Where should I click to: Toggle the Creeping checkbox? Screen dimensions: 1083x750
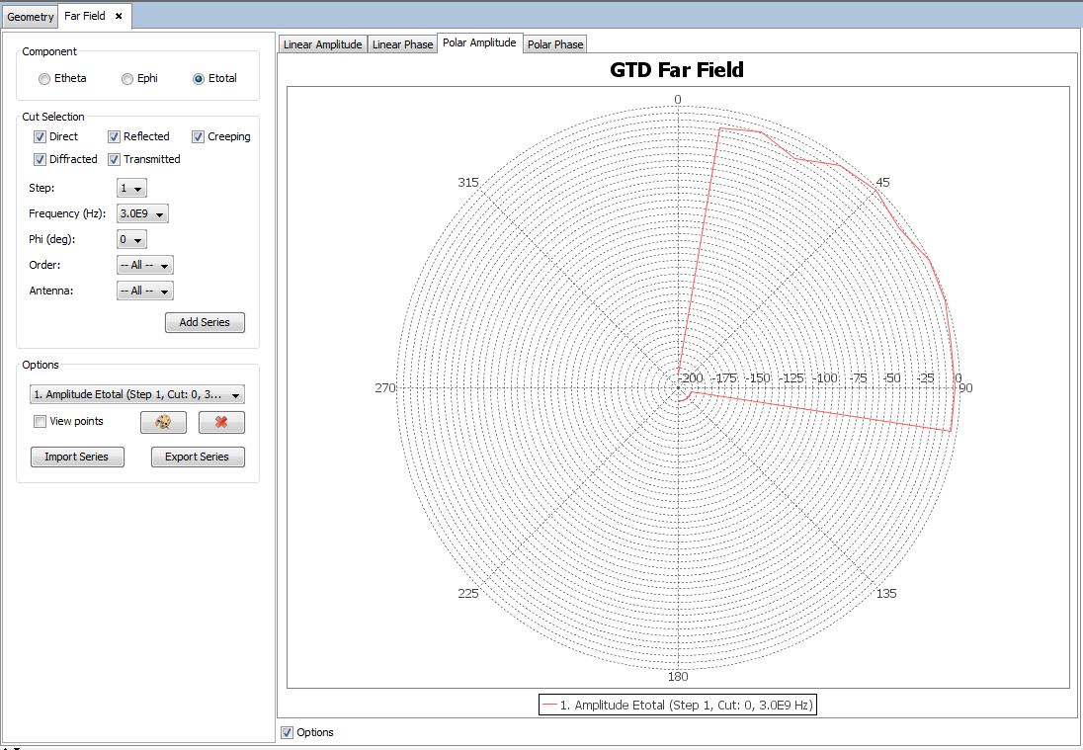tap(199, 136)
